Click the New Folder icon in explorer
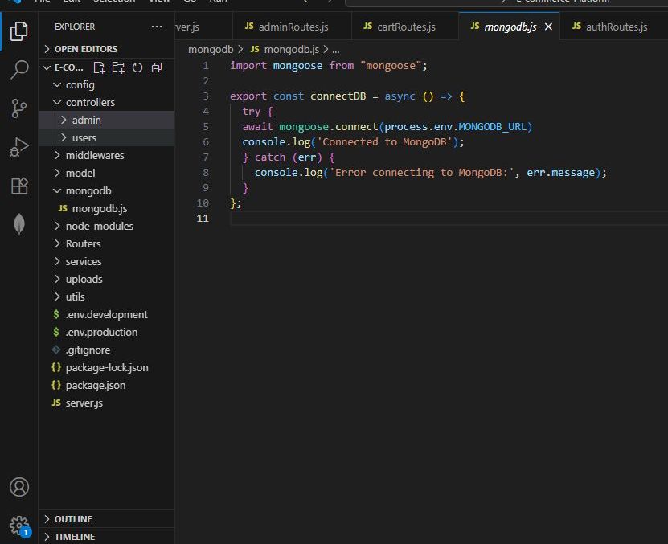668x544 pixels. pyautogui.click(x=118, y=67)
